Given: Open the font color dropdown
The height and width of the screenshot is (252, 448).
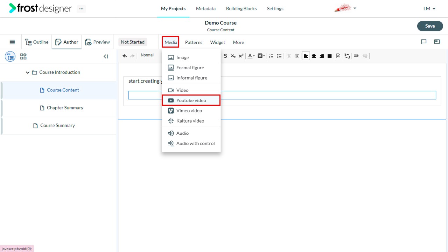Looking at the screenshot, I should pos(251,56).
